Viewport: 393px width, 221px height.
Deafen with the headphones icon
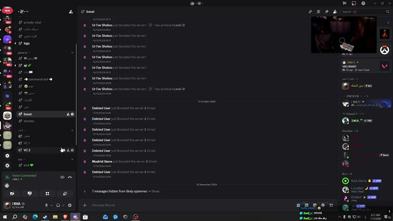click(58, 205)
